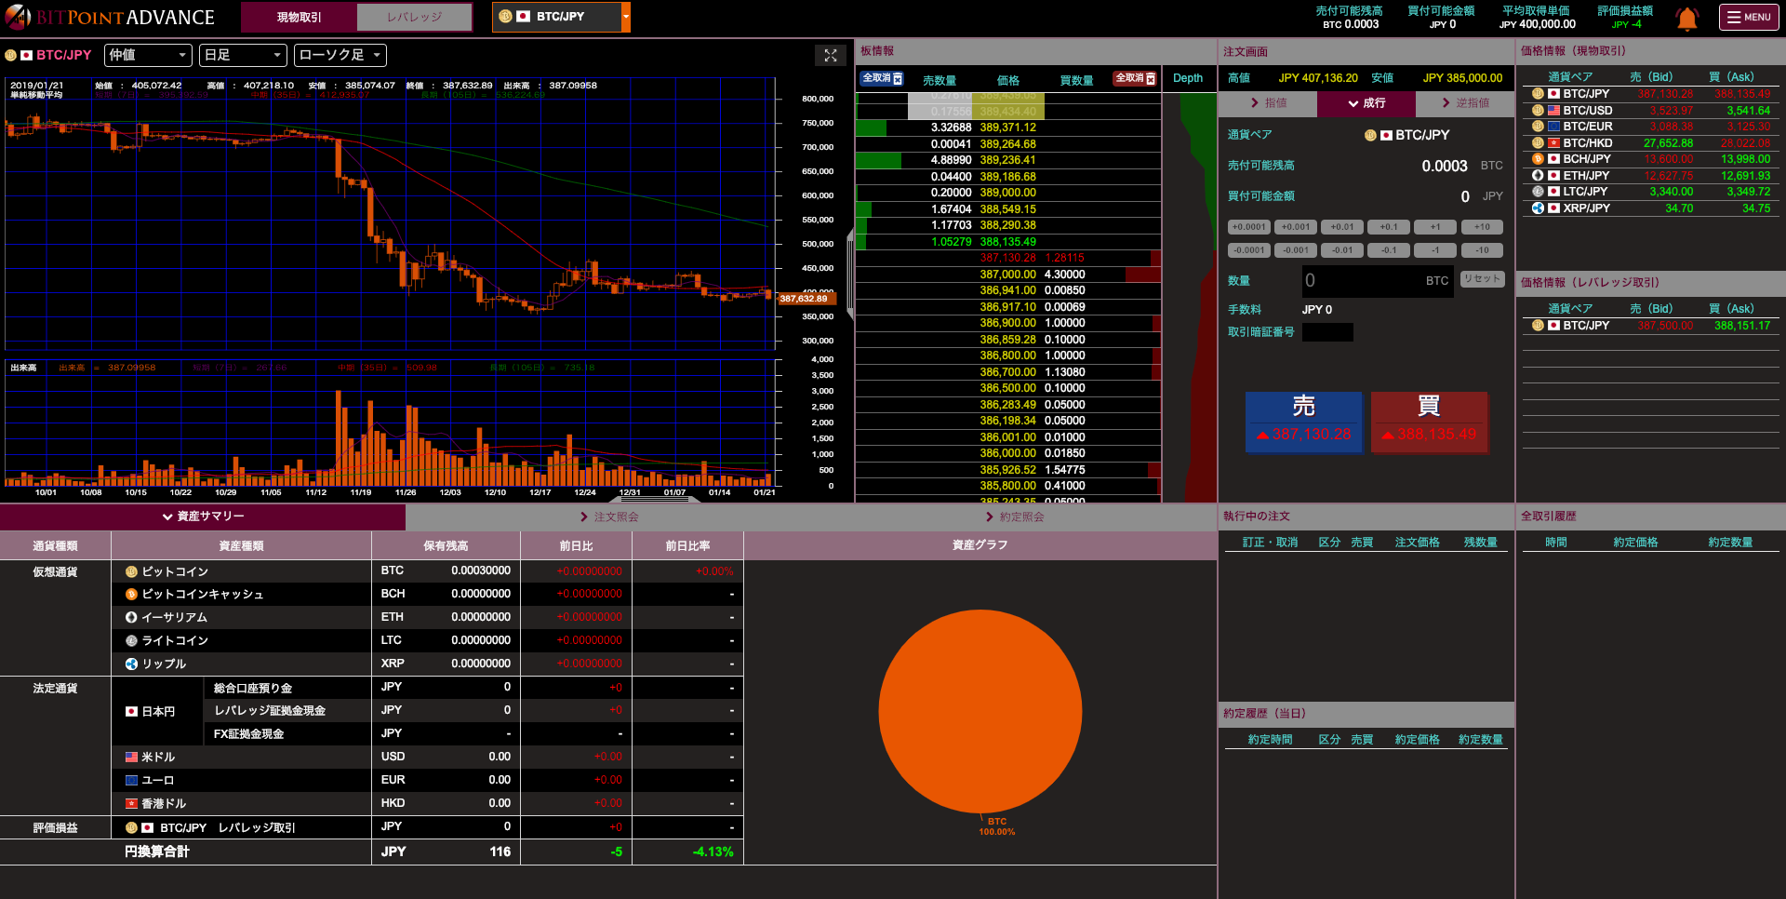Click the BitPoint Advance logo
Screen dimensions: 1786x899
pyautogui.click(x=110, y=17)
